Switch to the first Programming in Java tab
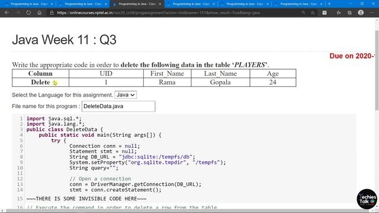Screen dimensions: 379x213 (29, 4)
